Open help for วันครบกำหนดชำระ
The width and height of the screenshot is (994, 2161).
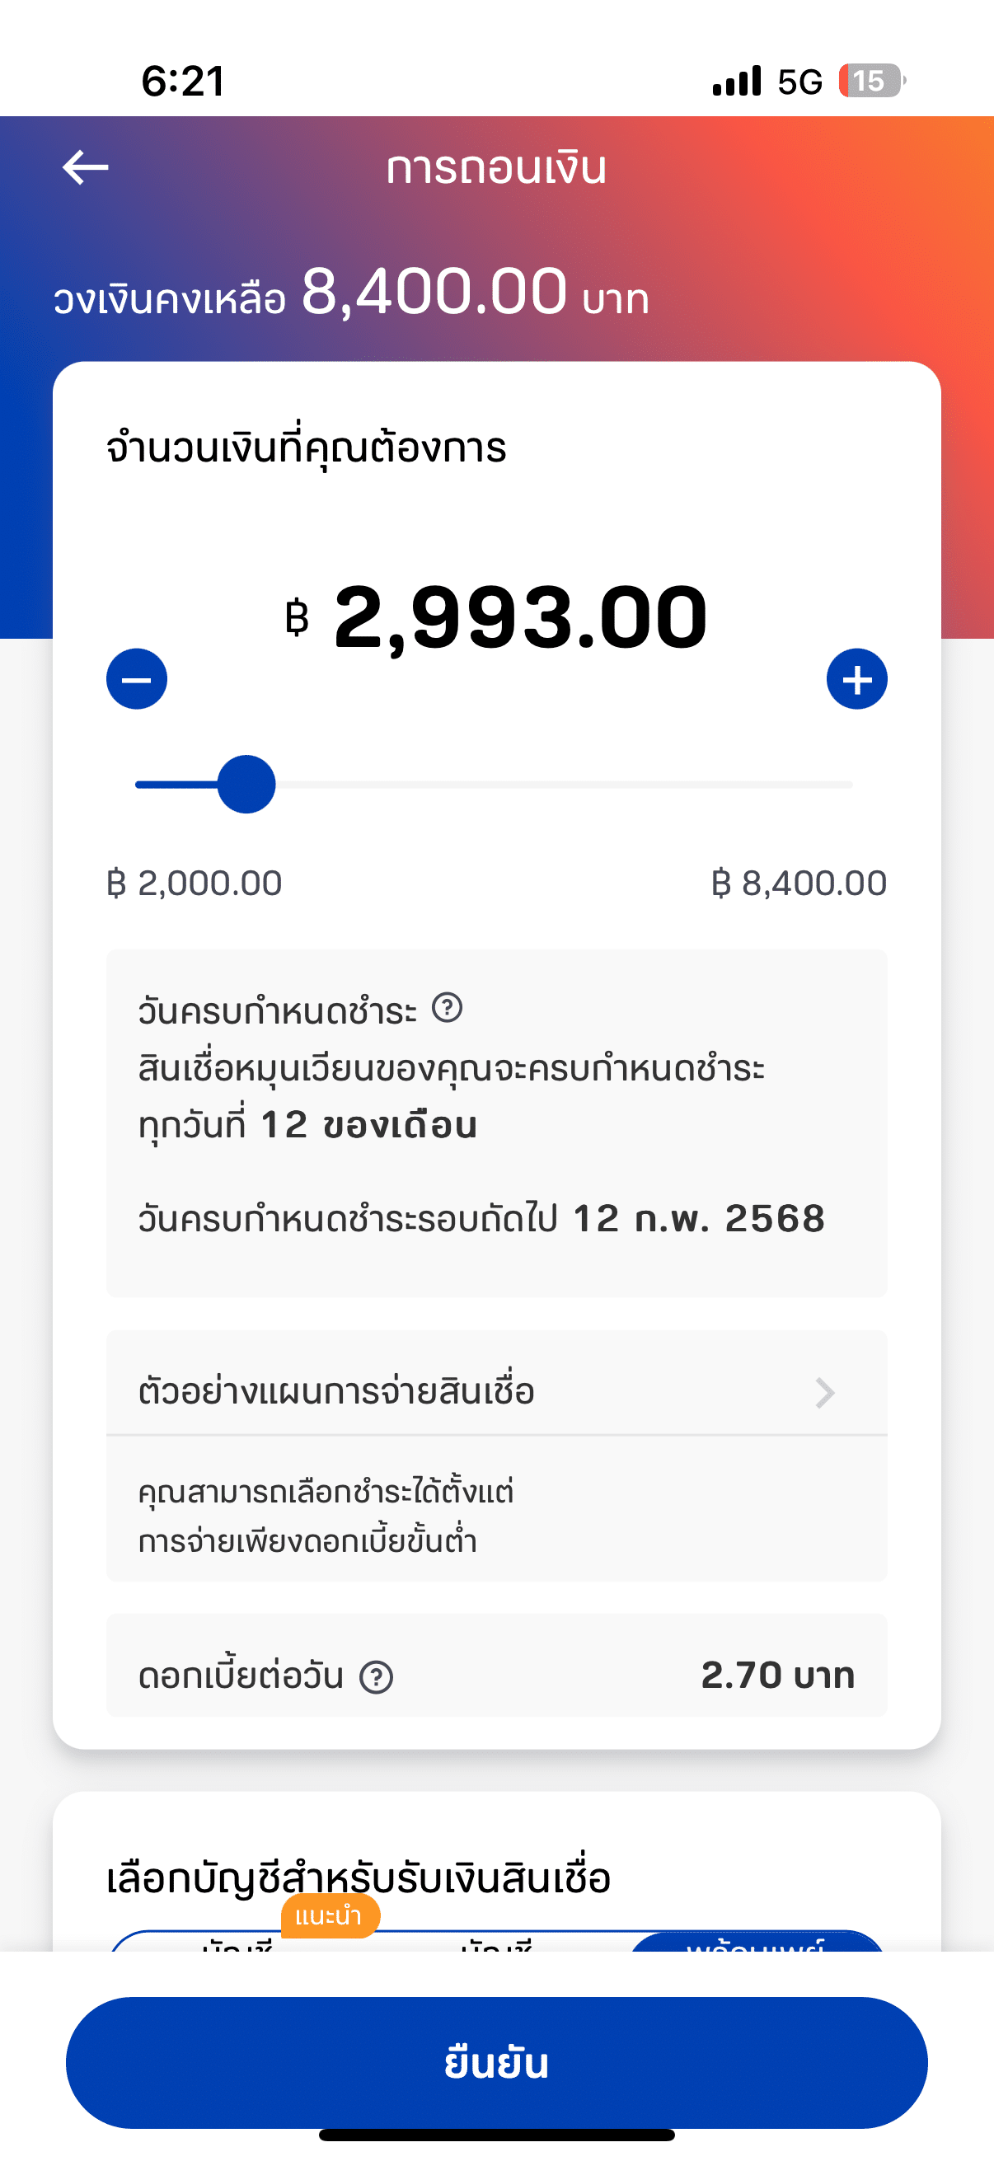click(447, 1007)
